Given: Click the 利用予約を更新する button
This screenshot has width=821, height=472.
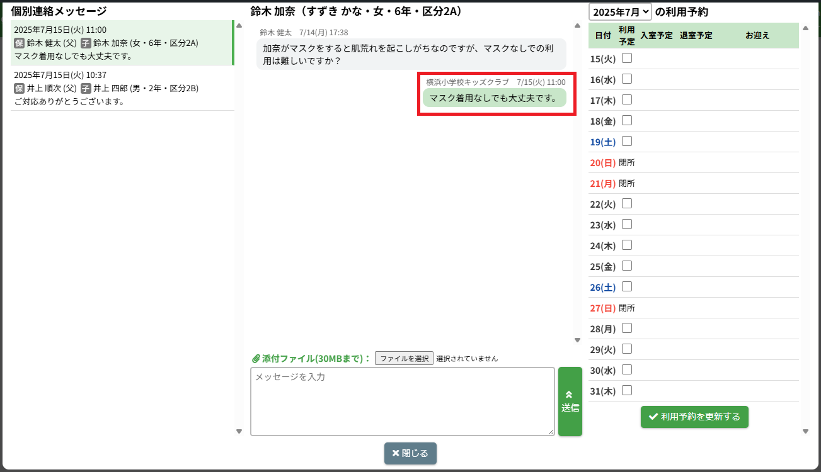Looking at the screenshot, I should (x=694, y=417).
